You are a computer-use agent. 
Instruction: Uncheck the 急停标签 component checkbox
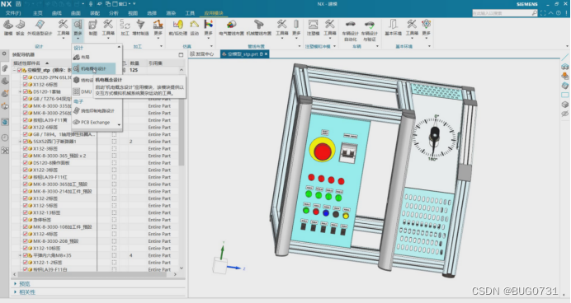click(x=25, y=220)
